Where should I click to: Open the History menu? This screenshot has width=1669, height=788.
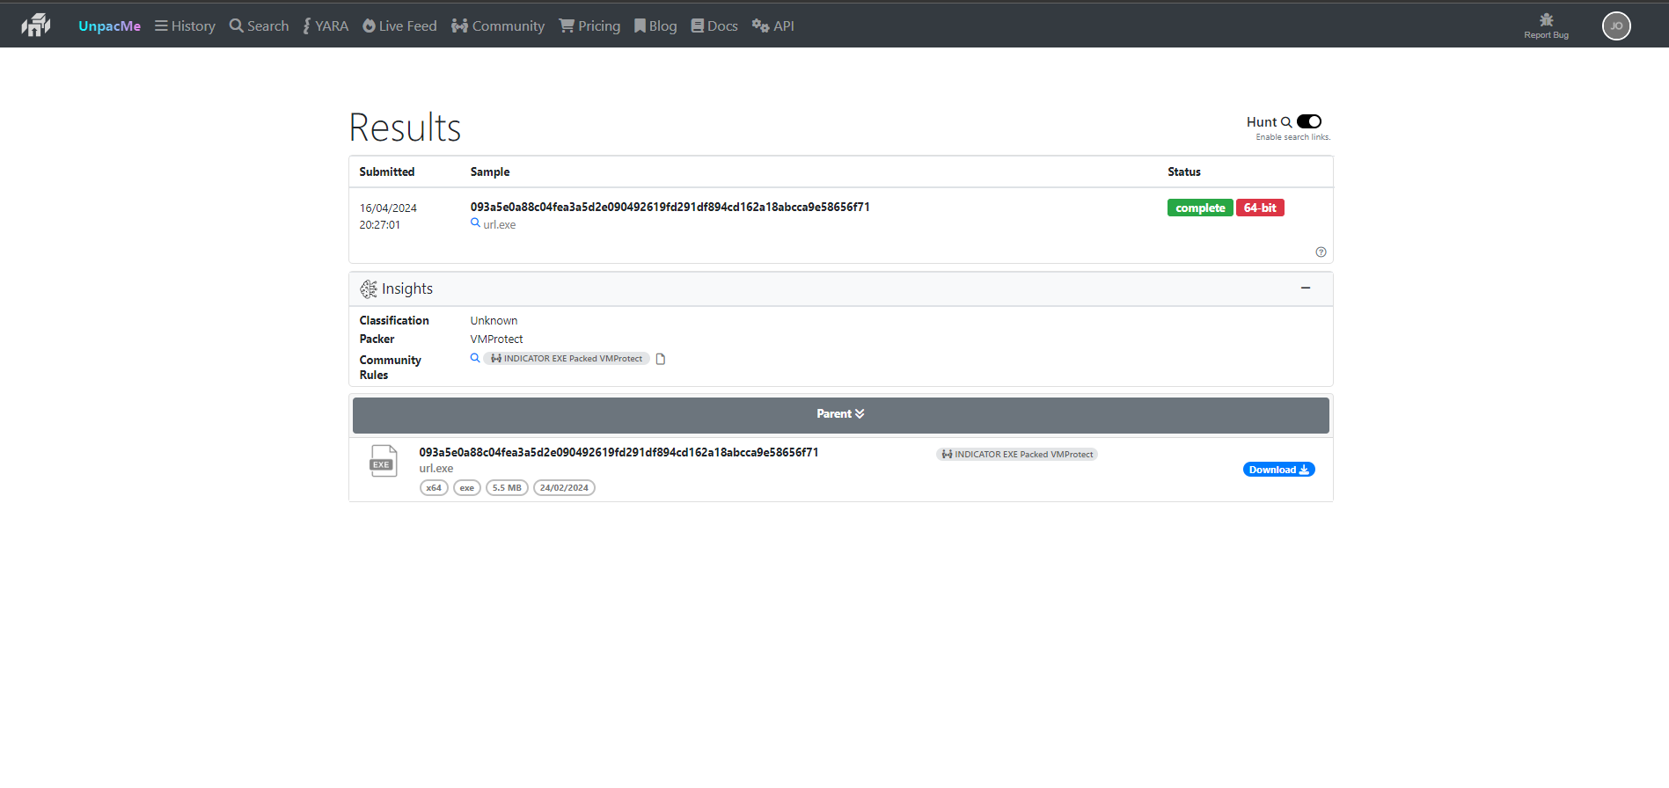pos(185,26)
